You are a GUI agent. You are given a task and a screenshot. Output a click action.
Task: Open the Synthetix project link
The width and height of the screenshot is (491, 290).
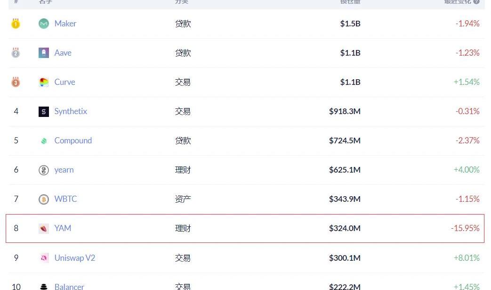pyautogui.click(x=71, y=111)
